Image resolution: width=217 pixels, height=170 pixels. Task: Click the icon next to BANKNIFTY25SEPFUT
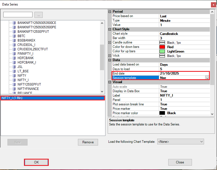coord(14,32)
